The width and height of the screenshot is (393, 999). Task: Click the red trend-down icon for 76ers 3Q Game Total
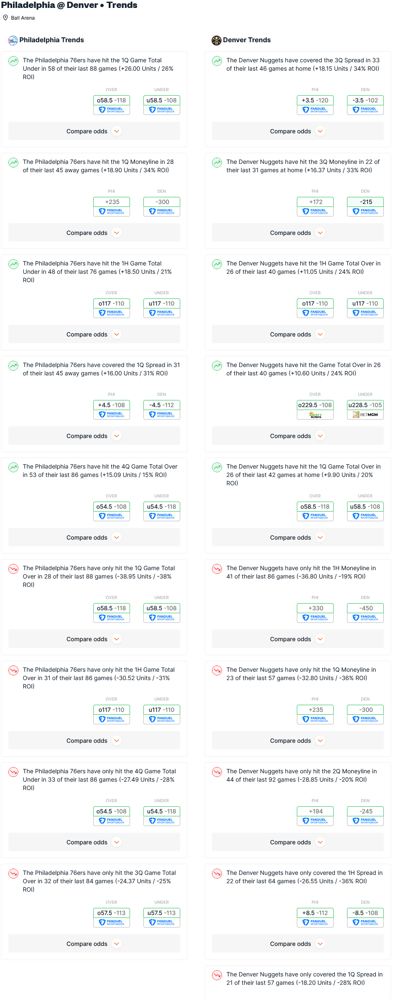tap(13, 873)
